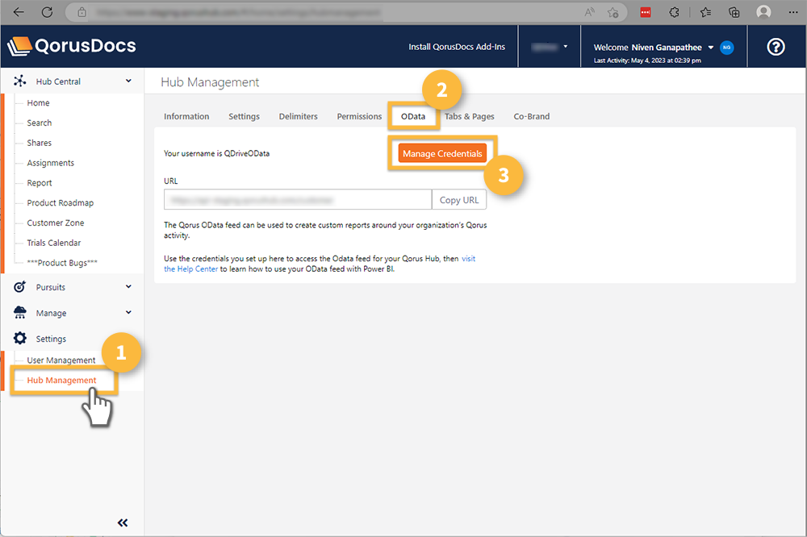Image resolution: width=807 pixels, height=537 pixels.
Task: Open Report in the sidebar
Action: (39, 183)
